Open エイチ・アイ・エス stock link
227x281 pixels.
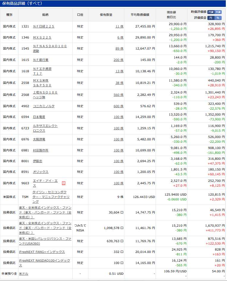click(45, 183)
